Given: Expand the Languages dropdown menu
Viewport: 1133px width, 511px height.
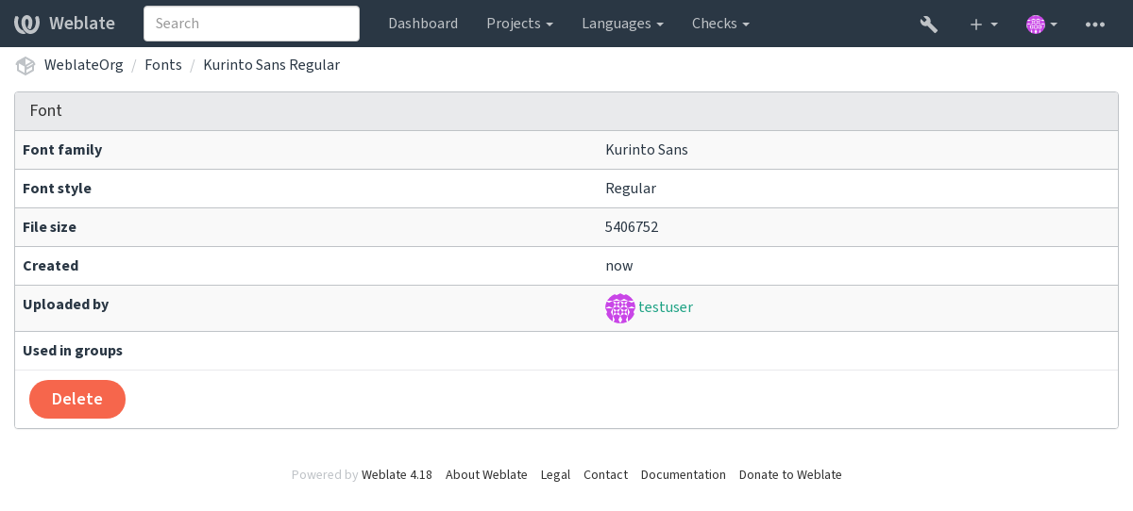Looking at the screenshot, I should tap(622, 24).
